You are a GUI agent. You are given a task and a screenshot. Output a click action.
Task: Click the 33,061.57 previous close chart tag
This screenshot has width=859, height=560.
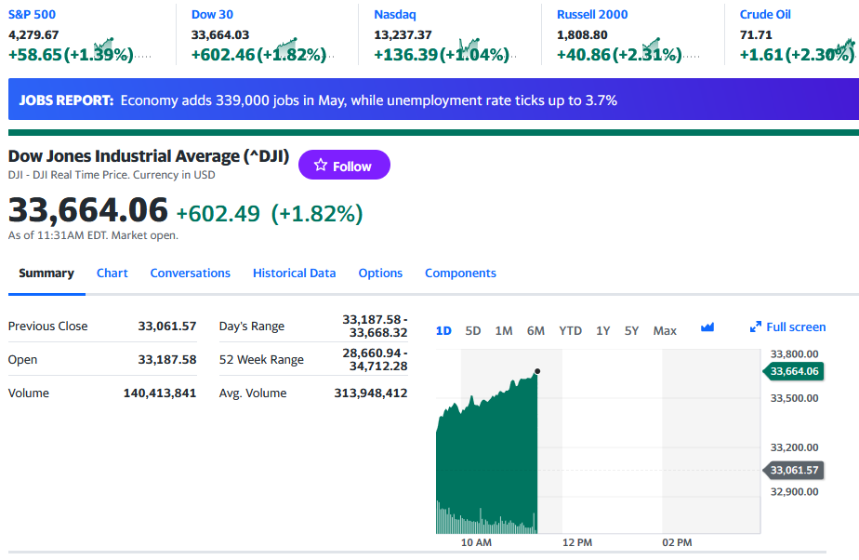point(793,470)
